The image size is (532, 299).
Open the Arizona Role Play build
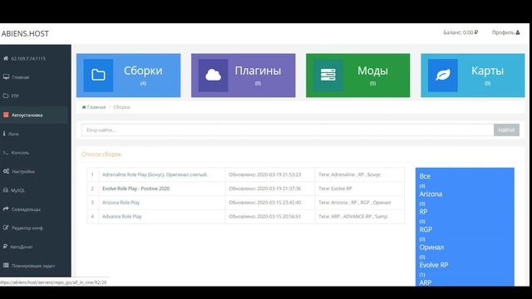point(121,203)
